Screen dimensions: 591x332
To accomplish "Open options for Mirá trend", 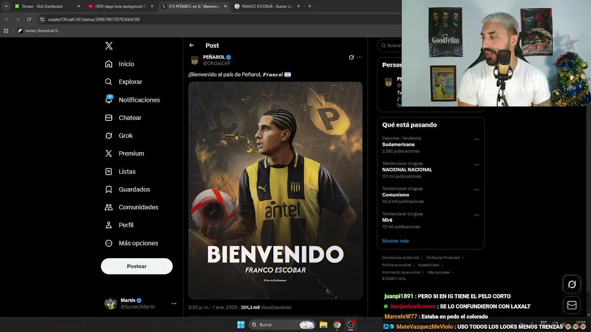I will point(476,215).
